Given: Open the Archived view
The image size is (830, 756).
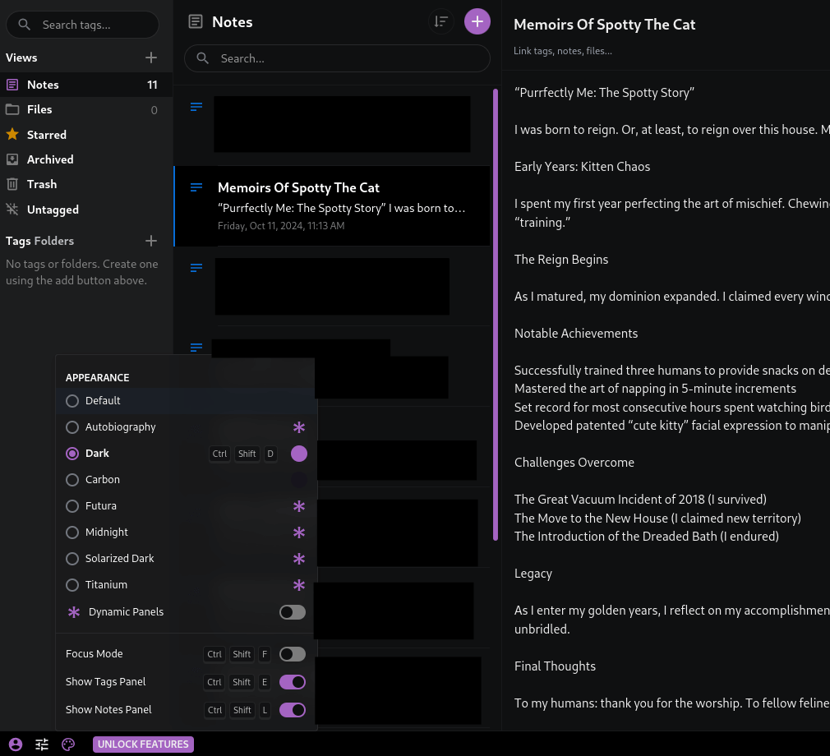Looking at the screenshot, I should click(x=49, y=159).
